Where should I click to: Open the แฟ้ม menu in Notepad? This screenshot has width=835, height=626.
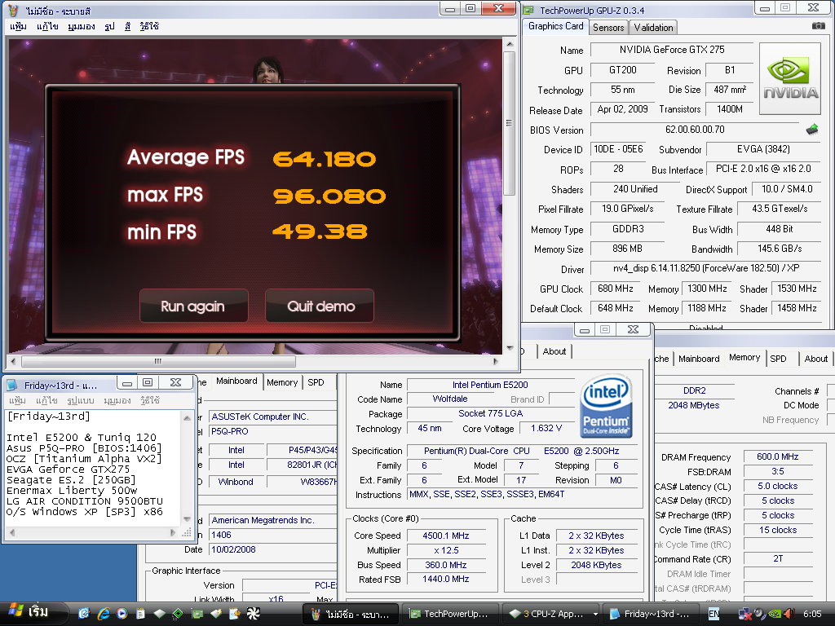[x=18, y=400]
